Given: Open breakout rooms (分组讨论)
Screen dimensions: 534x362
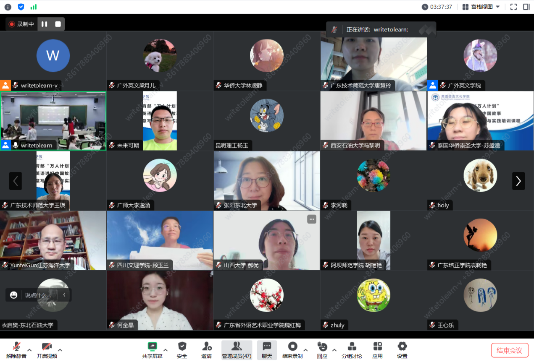Looking at the screenshot, I should coord(352,349).
